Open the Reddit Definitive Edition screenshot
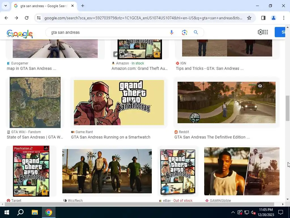Image resolution: width=290 pixels, height=218 pixels. coord(226,102)
